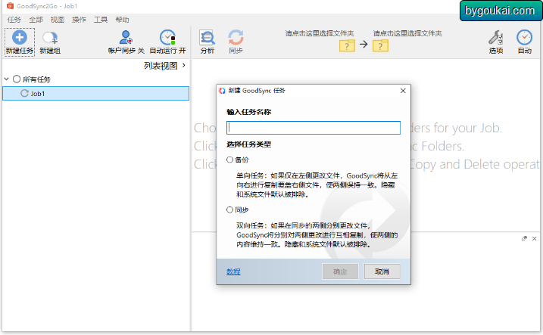Image resolution: width=543 pixels, height=335 pixels.
Task: Click the Job1 sync status icon
Action: [24, 93]
